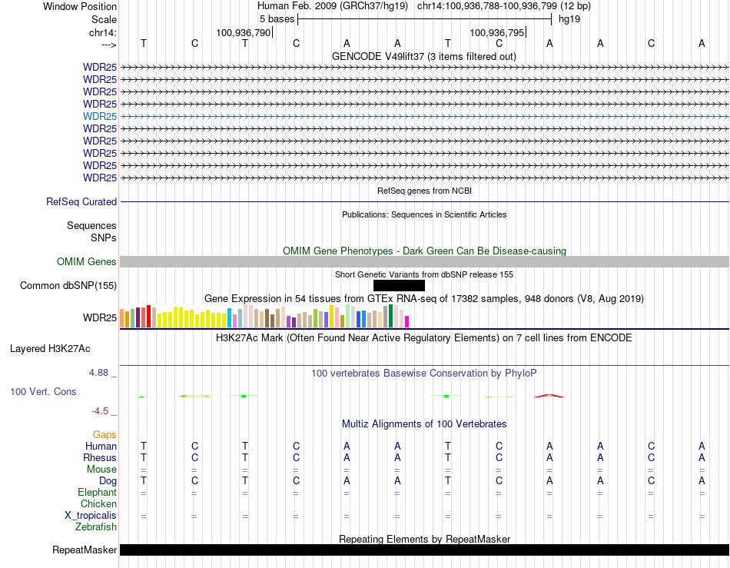The height and width of the screenshot is (568, 730).
Task: Click the -4.5 PhyloP lower limit value
Action: pyautogui.click(x=100, y=410)
